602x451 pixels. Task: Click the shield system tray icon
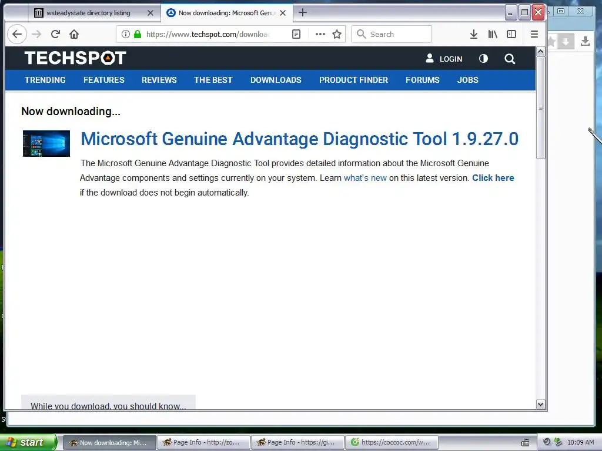(558, 442)
